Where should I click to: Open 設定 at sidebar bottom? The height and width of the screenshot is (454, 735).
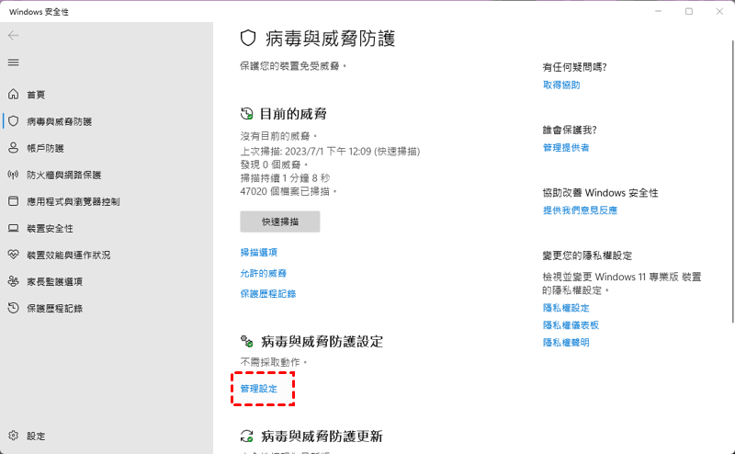coord(36,436)
